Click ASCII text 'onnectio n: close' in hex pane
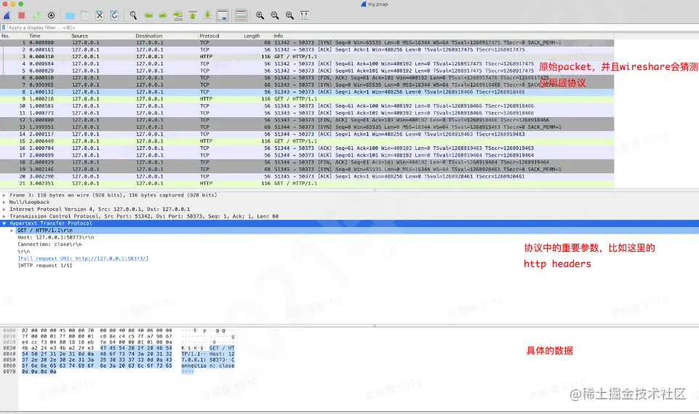Screen dimensions: 699x414 click(208, 365)
